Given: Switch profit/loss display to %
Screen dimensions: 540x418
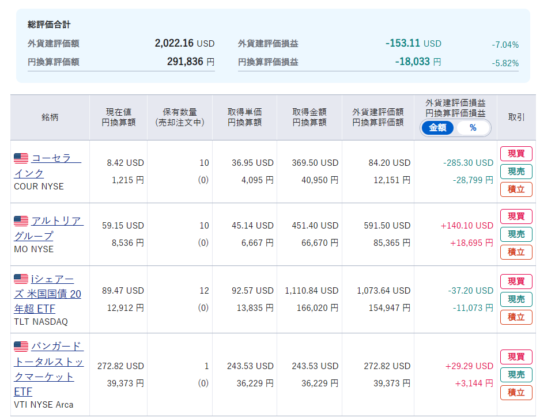Looking at the screenshot, I should 473,128.
